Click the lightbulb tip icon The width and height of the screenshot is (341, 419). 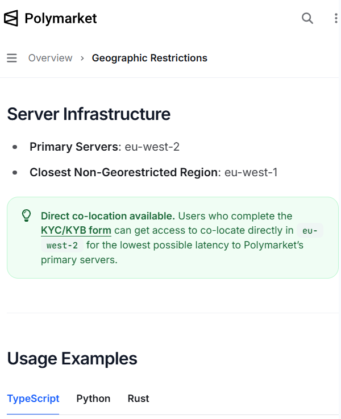coord(27,215)
